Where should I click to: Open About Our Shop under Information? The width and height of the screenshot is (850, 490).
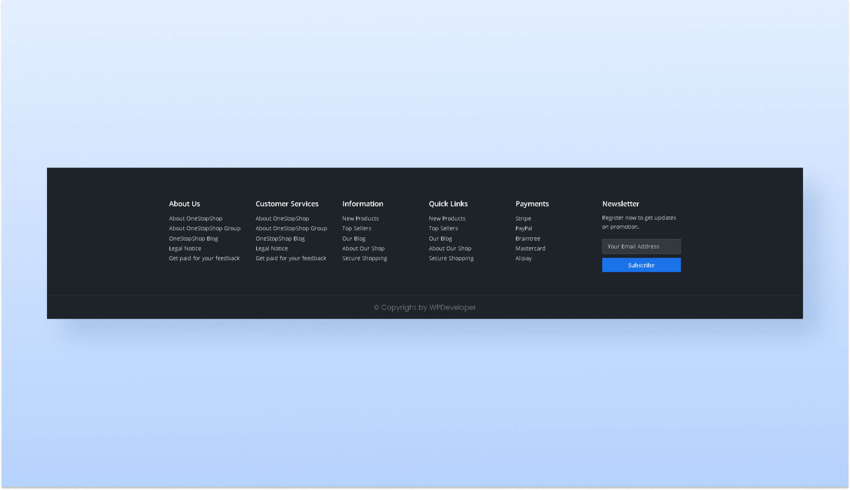tap(363, 248)
